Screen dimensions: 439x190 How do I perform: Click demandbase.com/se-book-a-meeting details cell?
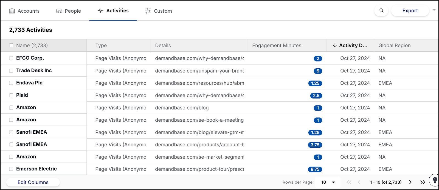(199, 120)
